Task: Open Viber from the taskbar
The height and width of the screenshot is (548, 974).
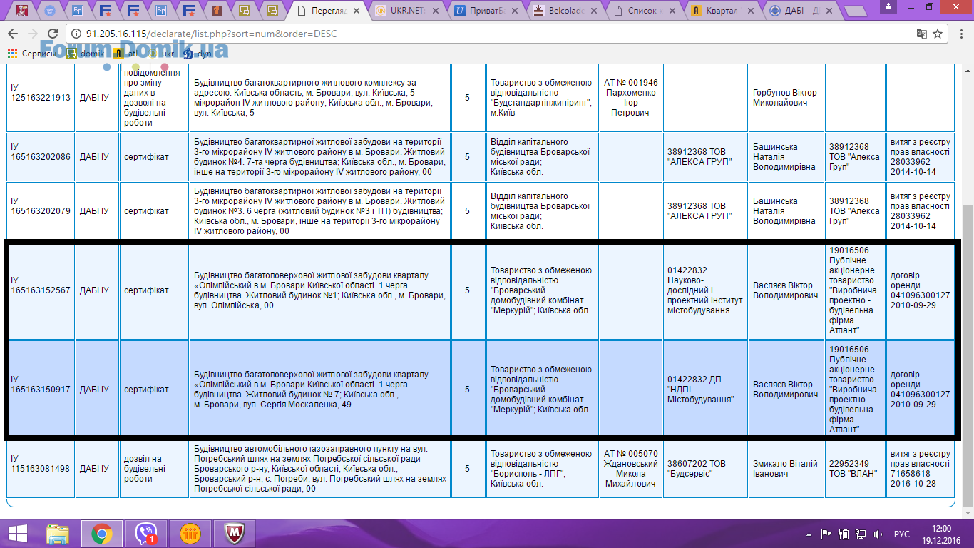Action: pos(145,534)
